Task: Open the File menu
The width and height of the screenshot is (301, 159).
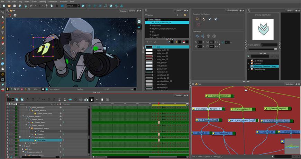Action: (x=2, y=1)
